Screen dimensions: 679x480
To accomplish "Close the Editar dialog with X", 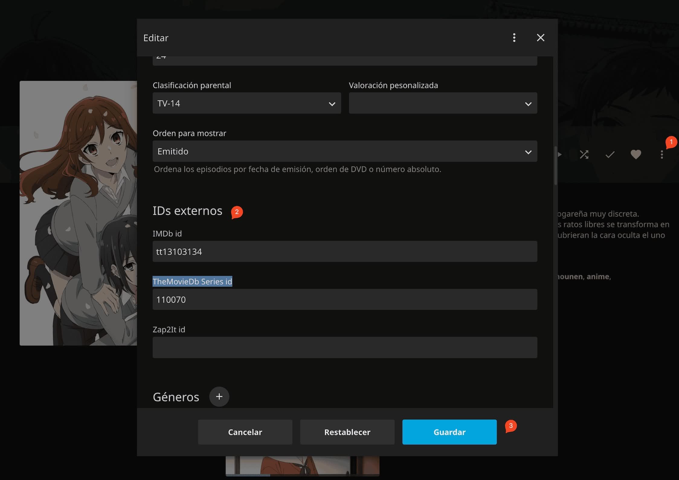I will [x=540, y=38].
